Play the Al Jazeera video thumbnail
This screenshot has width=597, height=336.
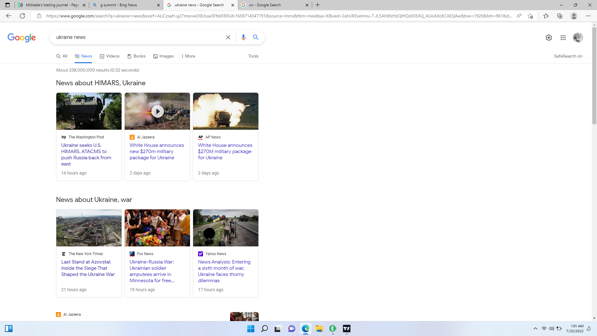[157, 111]
